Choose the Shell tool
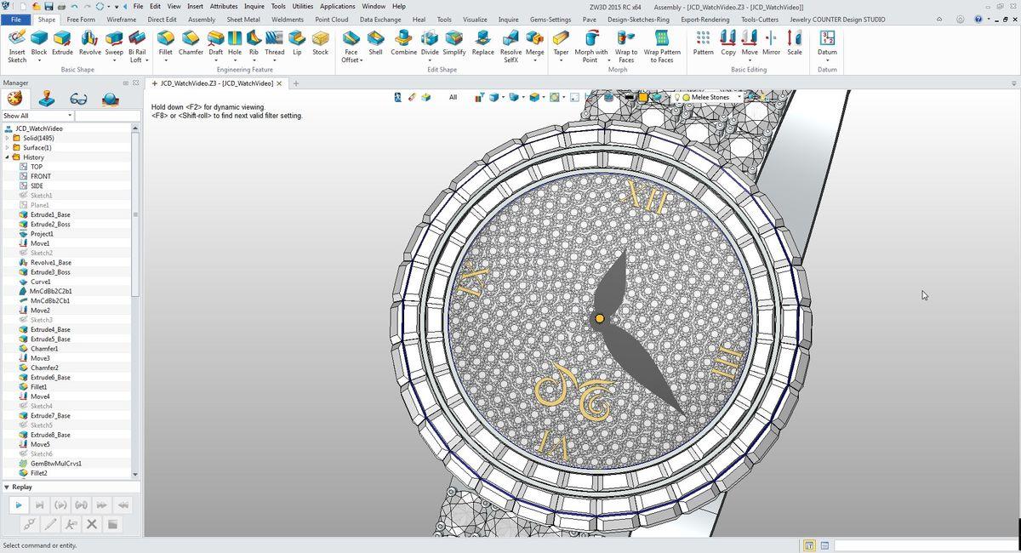The height and width of the screenshot is (553, 1021). 375,44
